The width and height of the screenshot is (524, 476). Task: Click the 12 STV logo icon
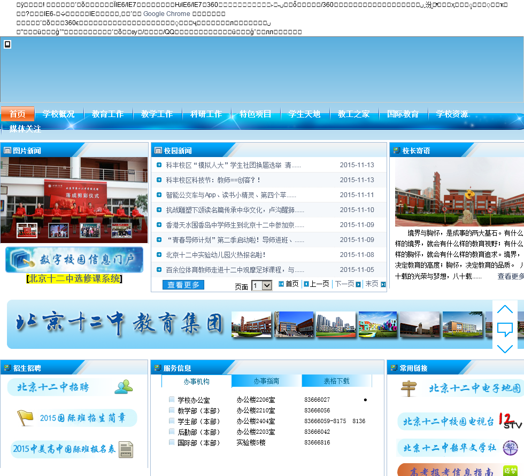tap(510, 420)
